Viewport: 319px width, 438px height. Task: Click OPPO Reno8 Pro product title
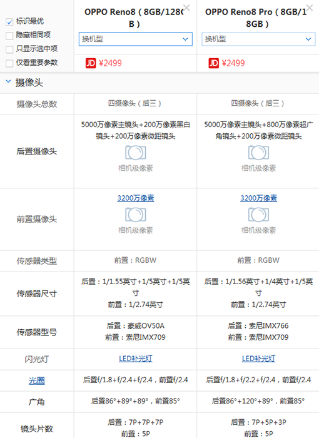(257, 18)
